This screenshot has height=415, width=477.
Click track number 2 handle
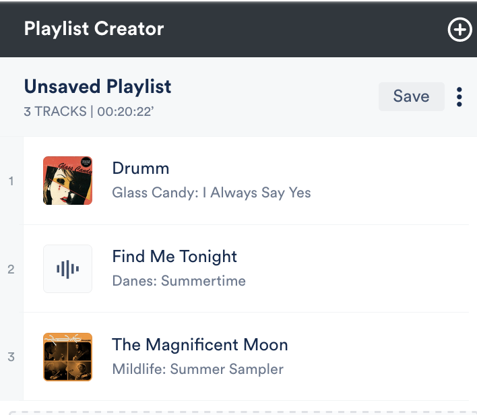11,269
